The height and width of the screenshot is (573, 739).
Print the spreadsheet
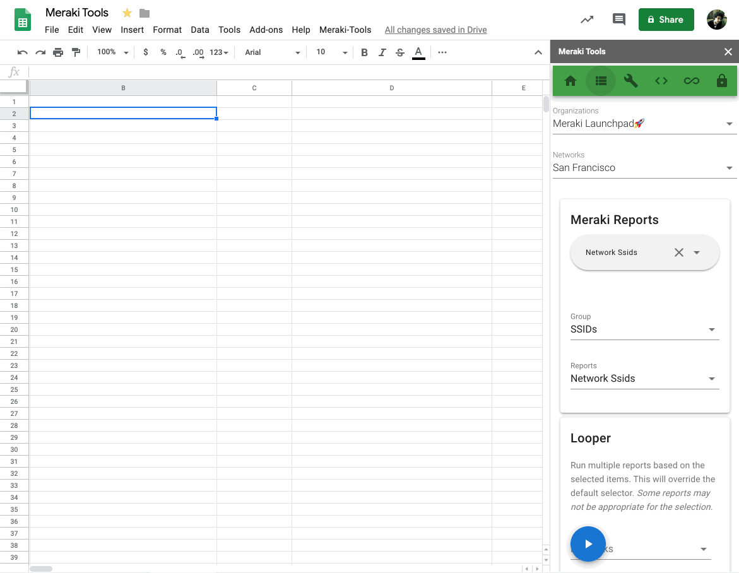coord(58,52)
